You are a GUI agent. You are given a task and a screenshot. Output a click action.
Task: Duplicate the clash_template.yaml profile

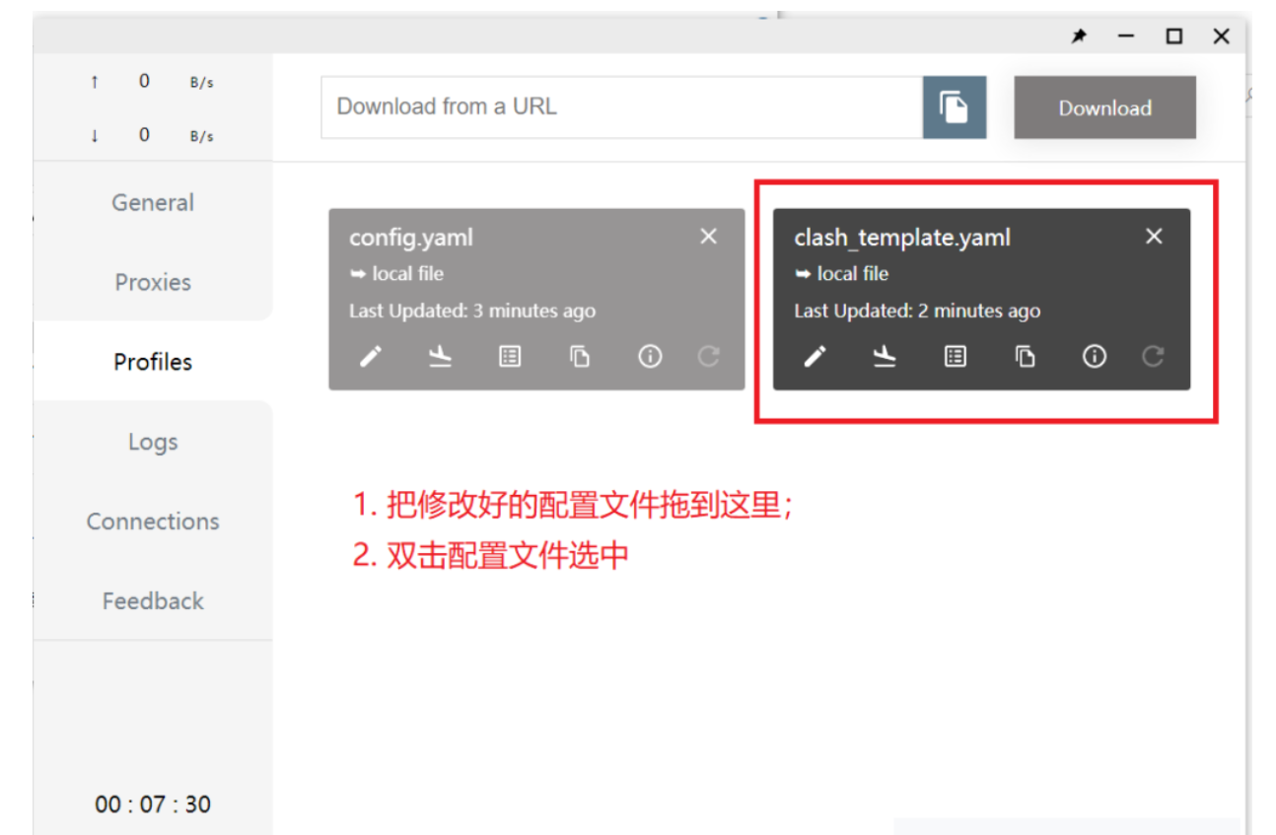[1026, 357]
